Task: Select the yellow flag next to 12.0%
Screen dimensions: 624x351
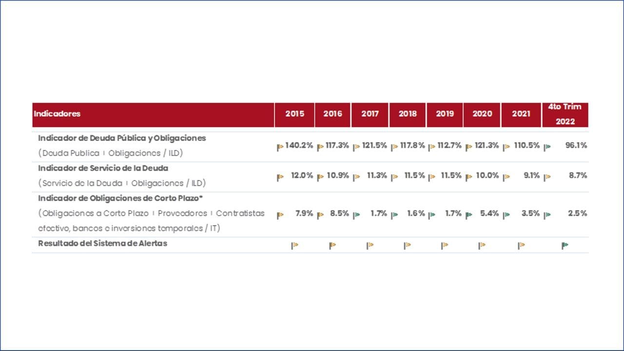Action: [280, 178]
